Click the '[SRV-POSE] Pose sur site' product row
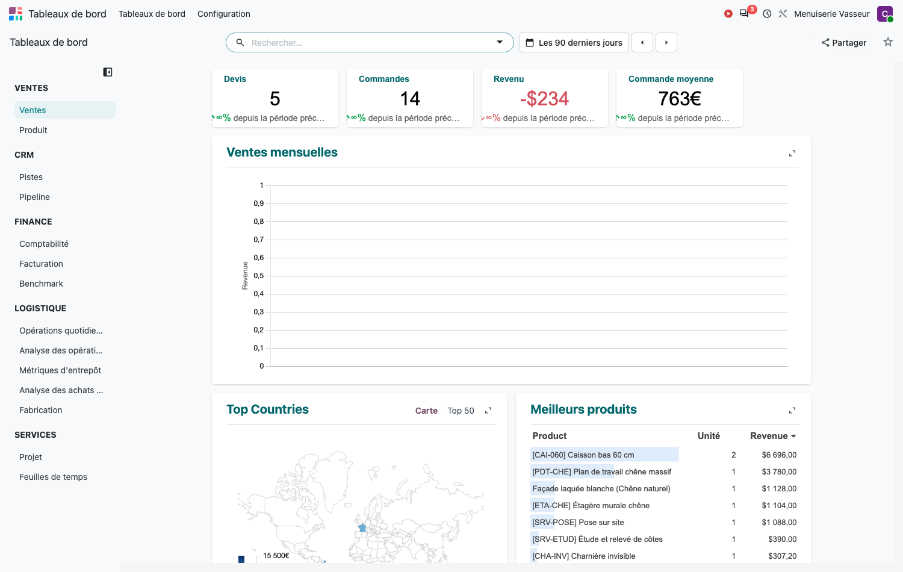This screenshot has height=572, width=903. (x=664, y=522)
